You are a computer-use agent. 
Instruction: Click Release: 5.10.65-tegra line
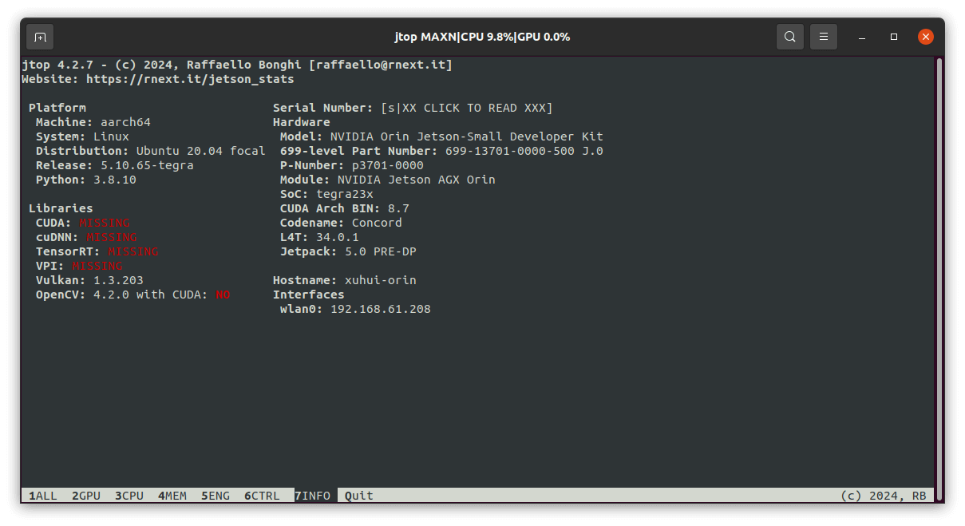click(115, 165)
